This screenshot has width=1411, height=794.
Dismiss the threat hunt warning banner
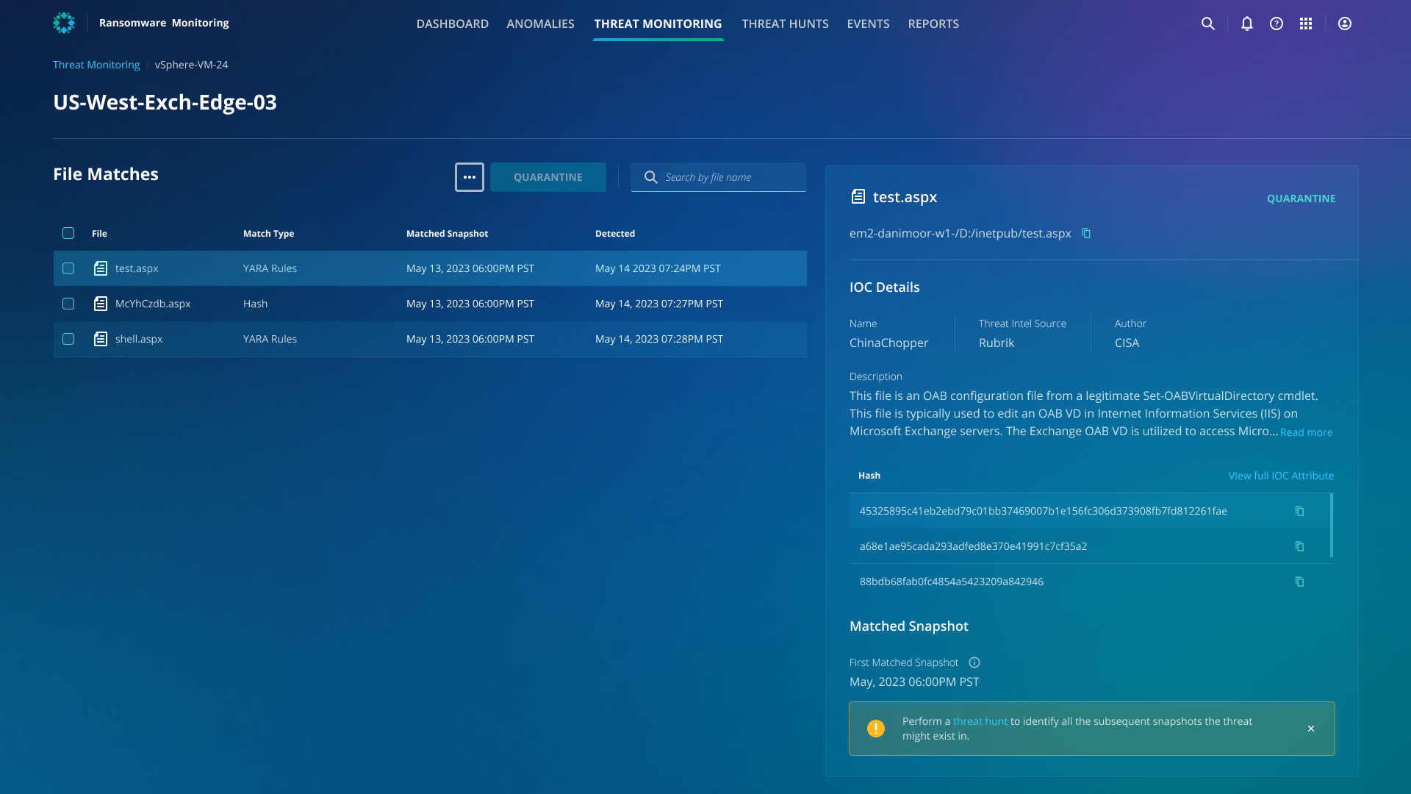click(x=1311, y=729)
